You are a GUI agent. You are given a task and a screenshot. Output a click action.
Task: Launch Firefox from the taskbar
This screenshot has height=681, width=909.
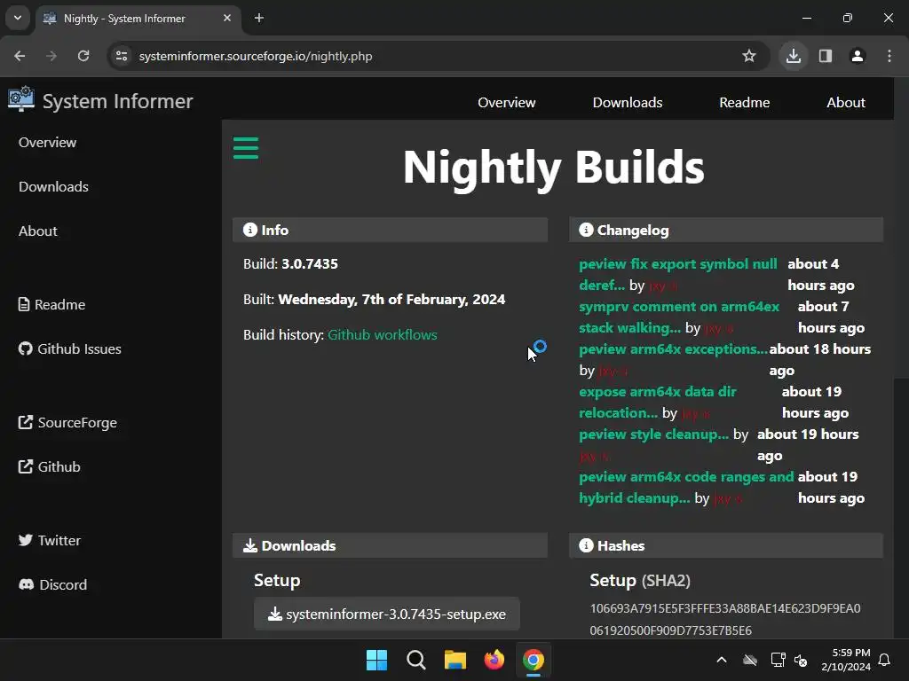(494, 660)
